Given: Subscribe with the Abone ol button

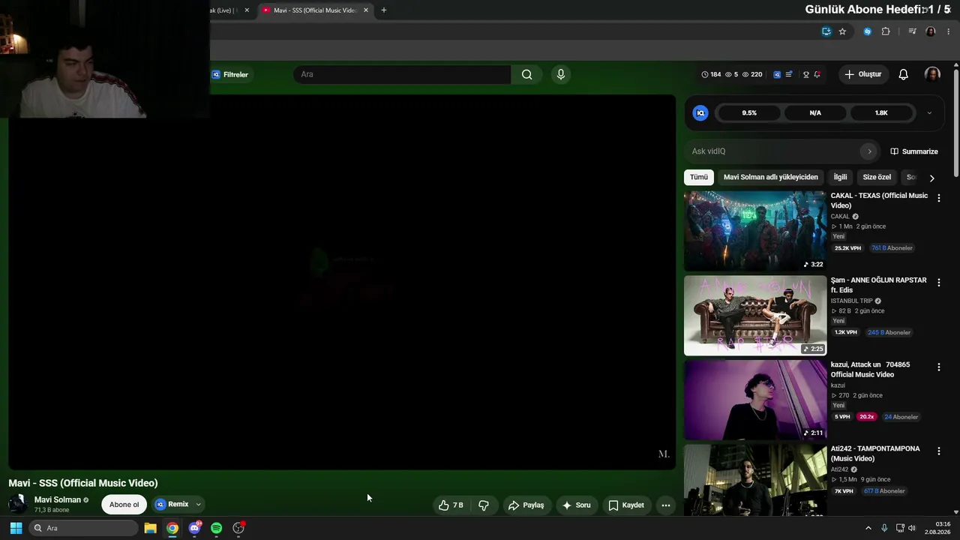Looking at the screenshot, I should (x=124, y=505).
